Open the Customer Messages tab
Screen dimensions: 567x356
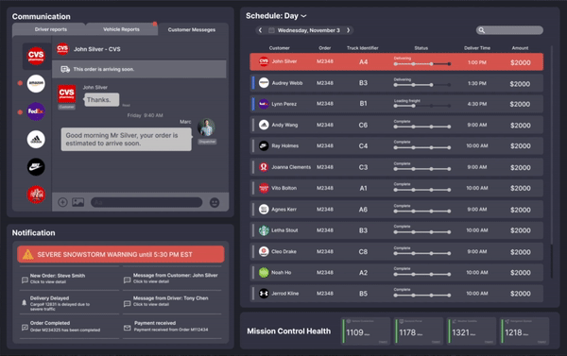(192, 29)
